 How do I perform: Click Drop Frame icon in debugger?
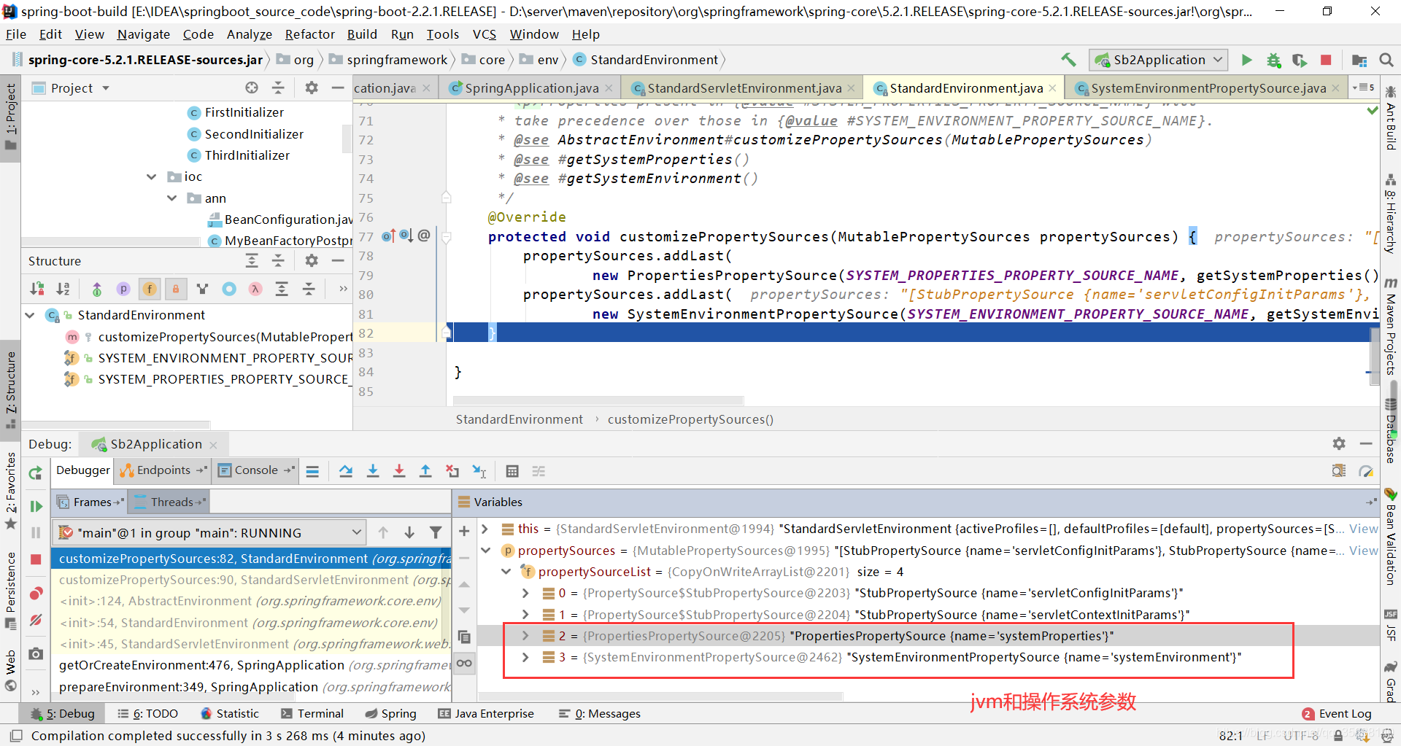click(452, 471)
